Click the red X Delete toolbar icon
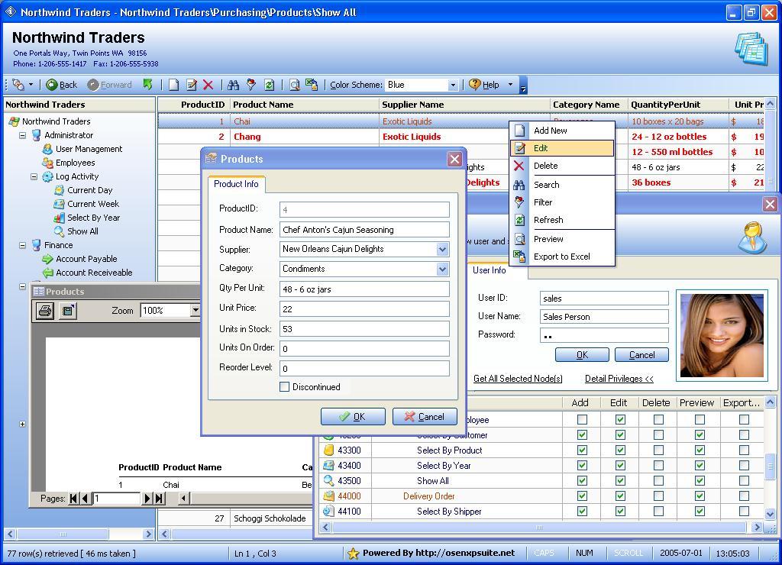 [208, 85]
